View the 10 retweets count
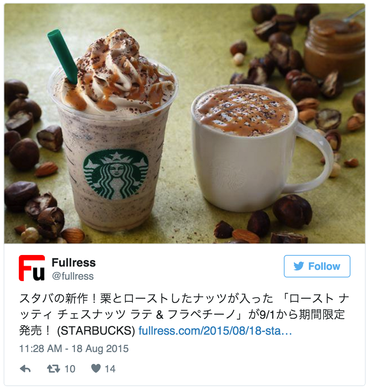Viewport: 370px width, 389px height. click(70, 369)
